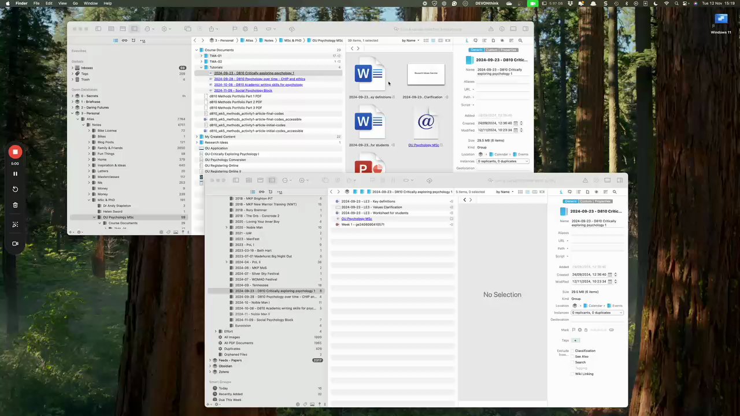Open the 'D810 Psychology over time - CHIP and ethics' link
This screenshot has width=740, height=416.
point(260,79)
